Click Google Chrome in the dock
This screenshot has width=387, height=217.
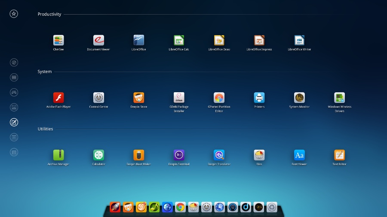(x=181, y=208)
